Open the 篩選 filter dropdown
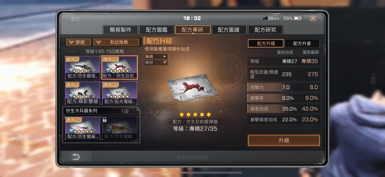 click(79, 42)
